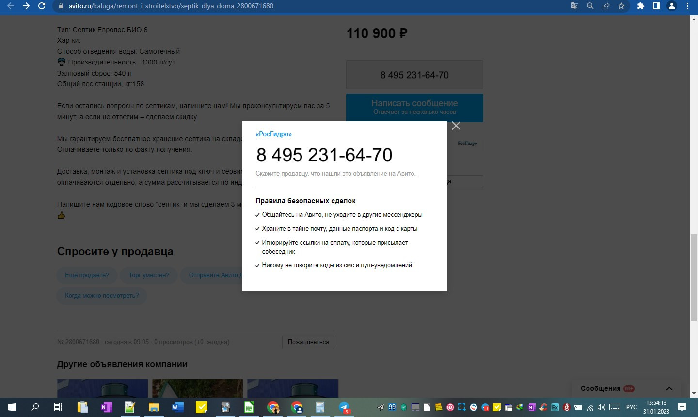Click the 'Другие объявления компании' heading
Image resolution: width=698 pixels, height=417 pixels.
tap(122, 364)
